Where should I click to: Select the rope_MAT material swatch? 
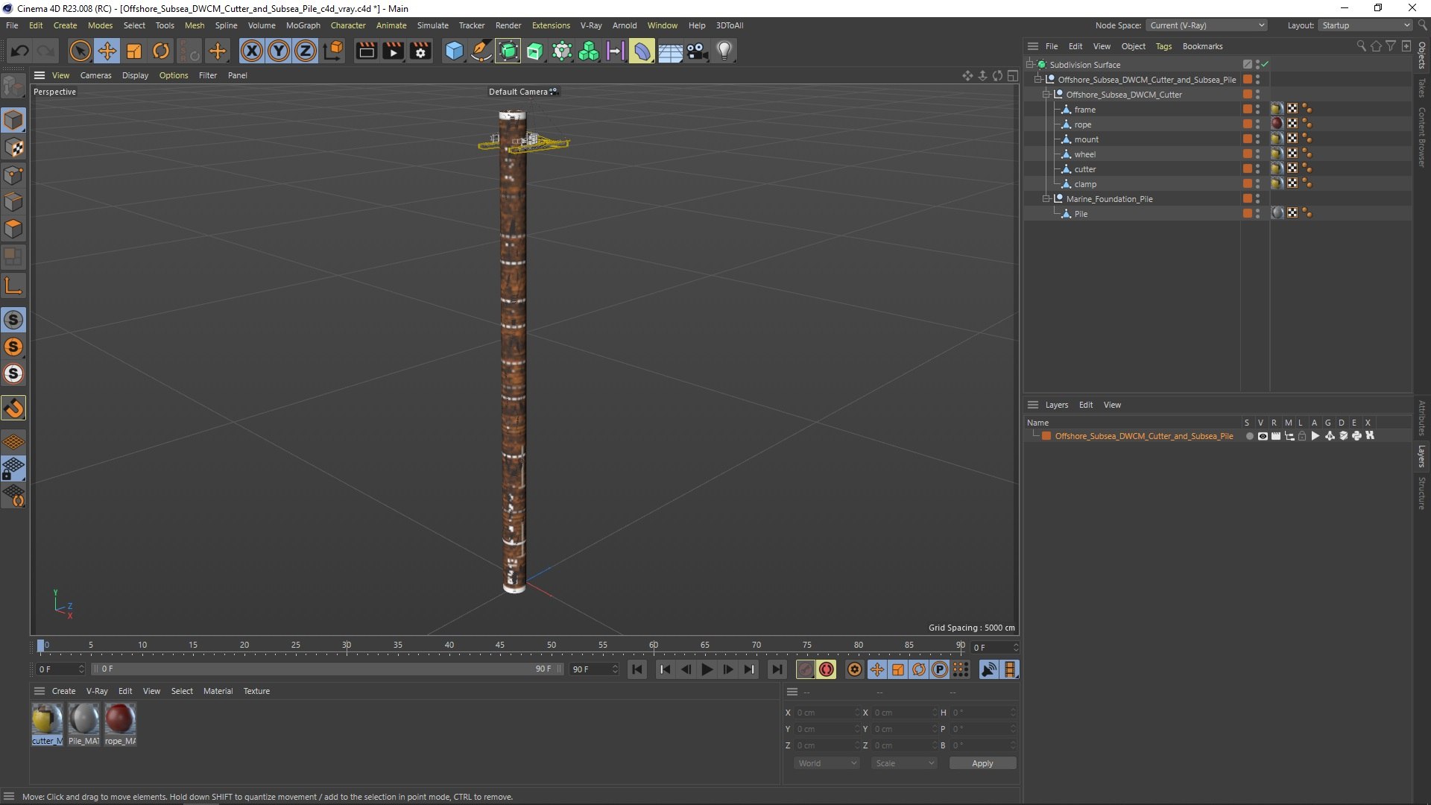pos(120,722)
